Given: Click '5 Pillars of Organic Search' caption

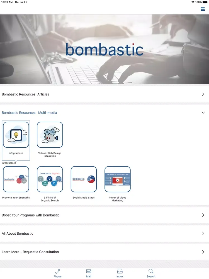Looking at the screenshot, I should click(x=50, y=199).
